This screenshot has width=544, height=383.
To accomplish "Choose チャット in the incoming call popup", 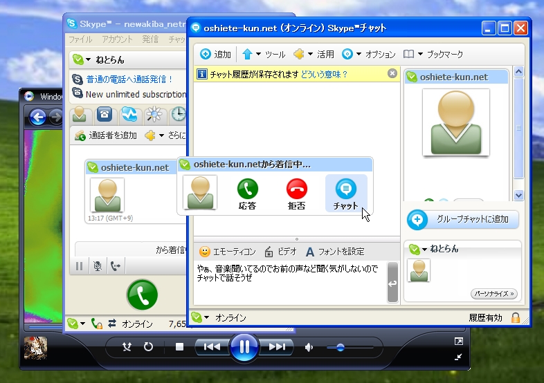I will coord(346,194).
